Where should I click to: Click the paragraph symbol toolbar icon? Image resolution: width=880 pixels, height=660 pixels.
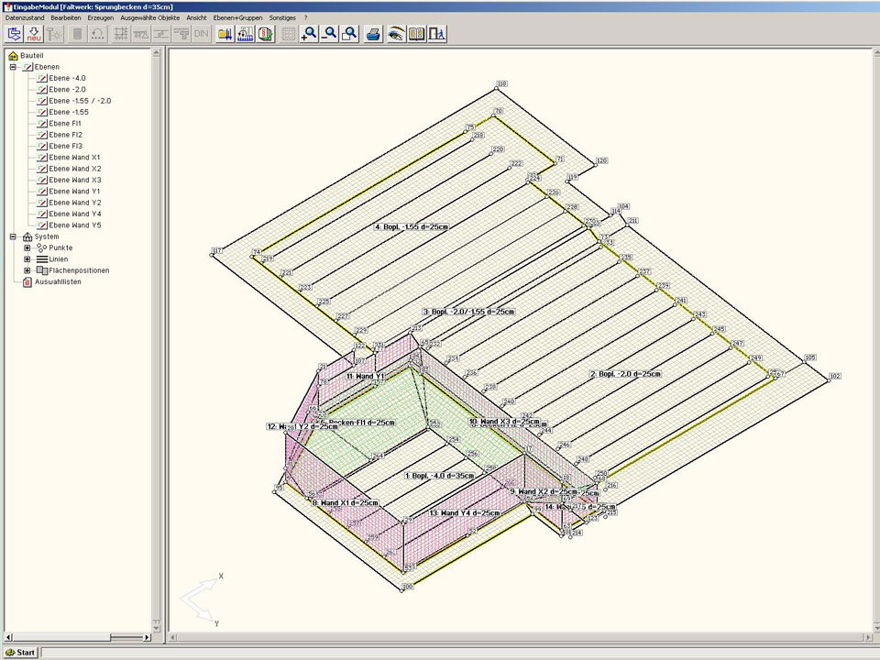(266, 34)
